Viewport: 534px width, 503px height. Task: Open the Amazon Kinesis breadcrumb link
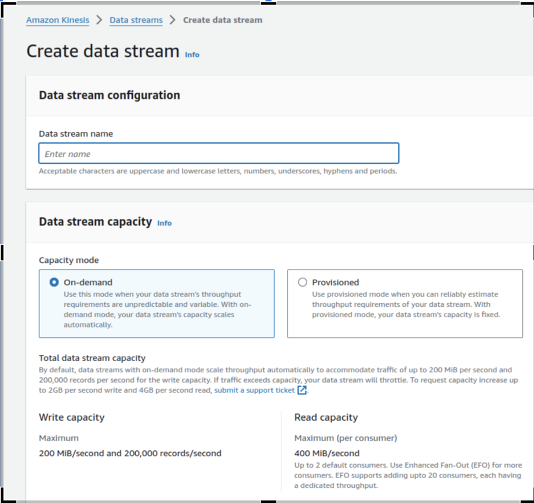tap(57, 20)
